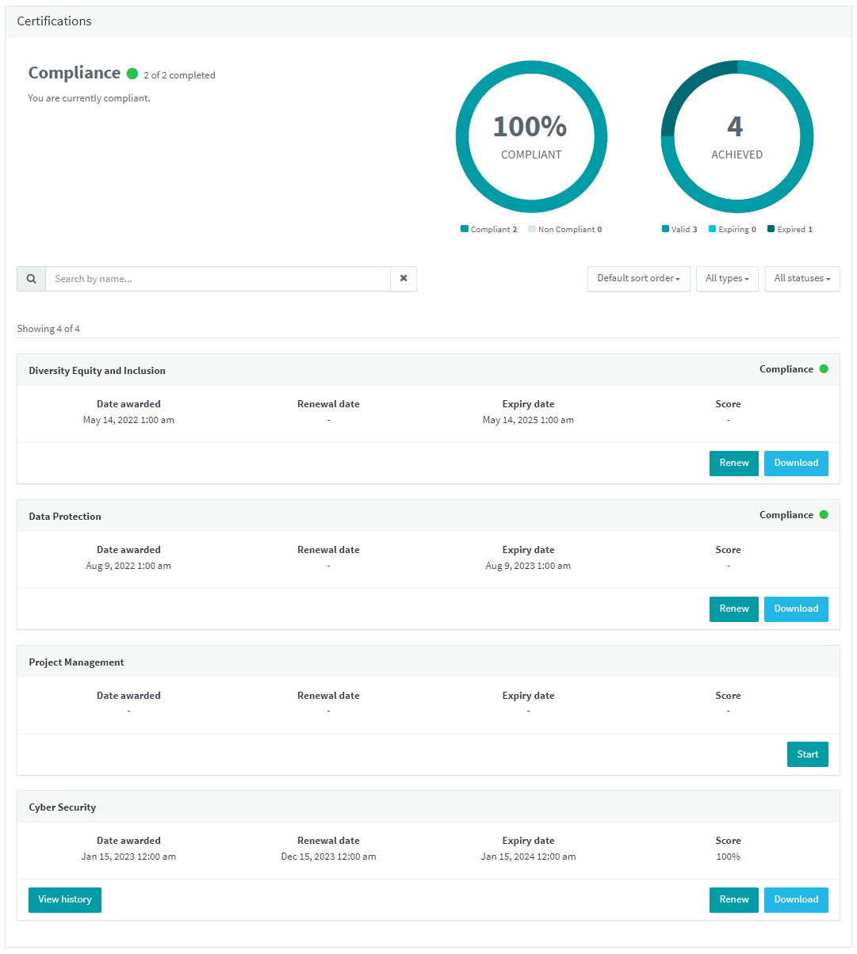Click the Compliant legend swatch
The width and height of the screenshot is (857, 954).
(x=465, y=229)
